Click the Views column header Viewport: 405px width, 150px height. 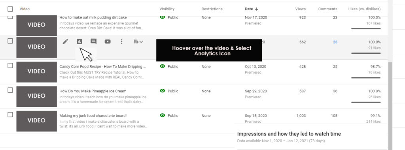301,9
